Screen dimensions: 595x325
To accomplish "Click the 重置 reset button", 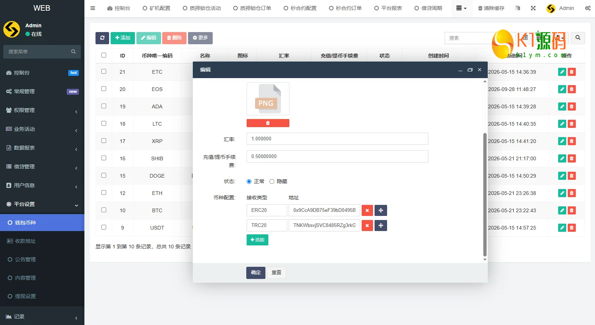I will click(276, 273).
